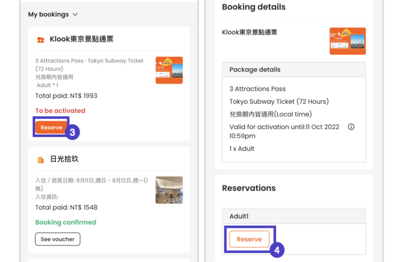The height and width of the screenshot is (262, 403).
Task: Select the hotel room photo for 日光拾玖
Action: point(169,189)
